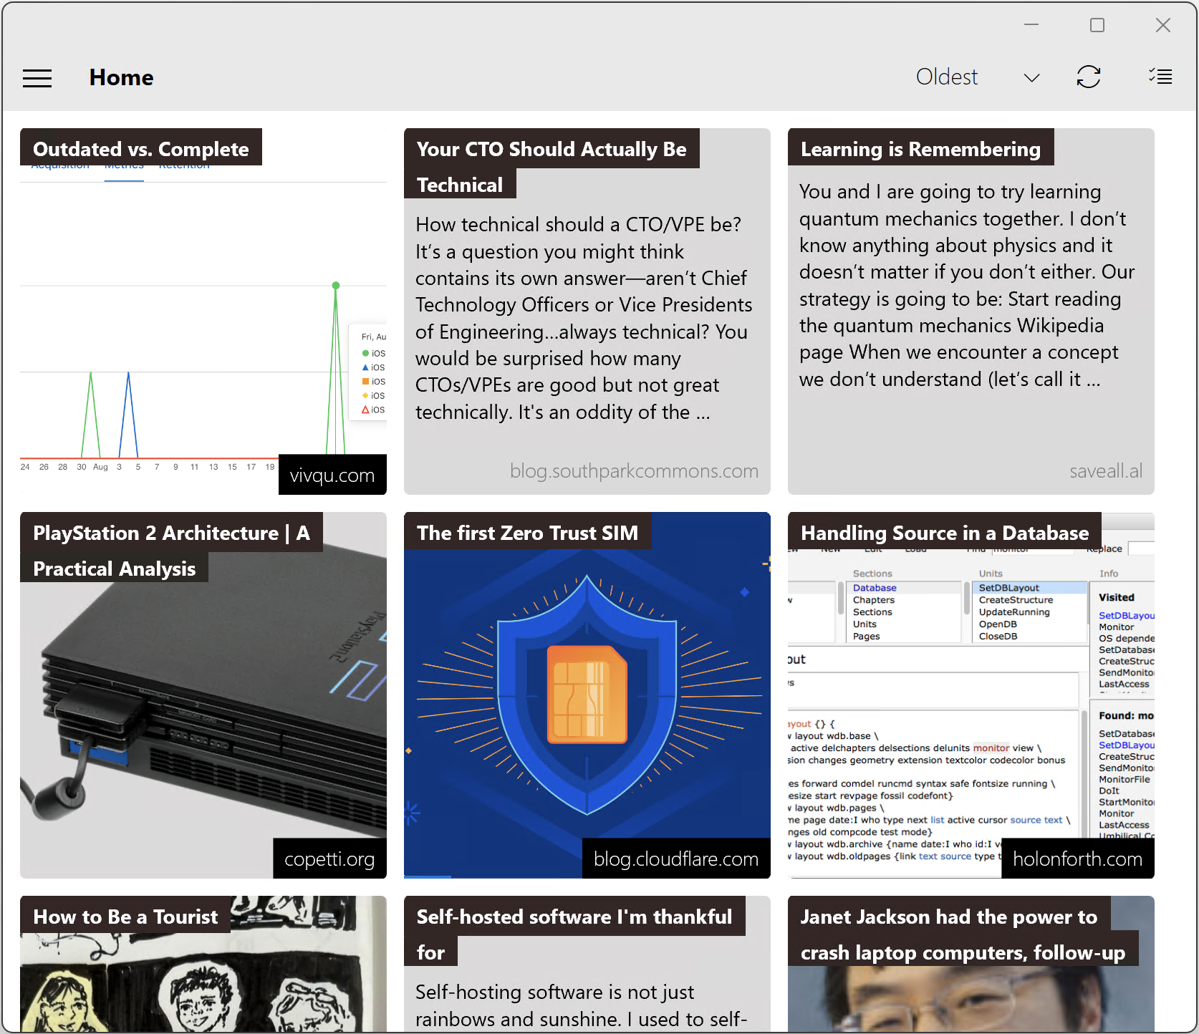Refresh the article feed
1199x1034 pixels.
tap(1089, 77)
